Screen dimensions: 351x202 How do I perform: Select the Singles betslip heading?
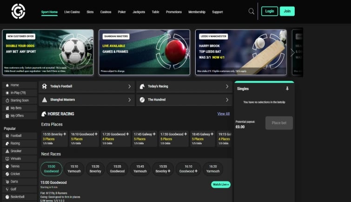243,89
